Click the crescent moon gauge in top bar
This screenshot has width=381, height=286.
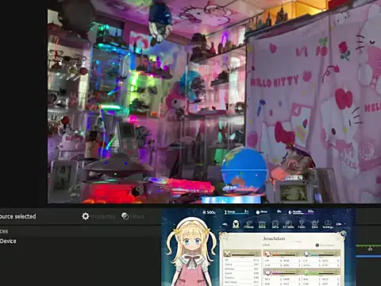click(x=302, y=212)
